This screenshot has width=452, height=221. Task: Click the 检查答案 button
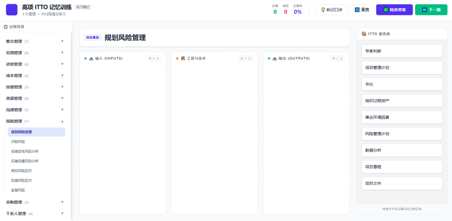pyautogui.click(x=394, y=10)
